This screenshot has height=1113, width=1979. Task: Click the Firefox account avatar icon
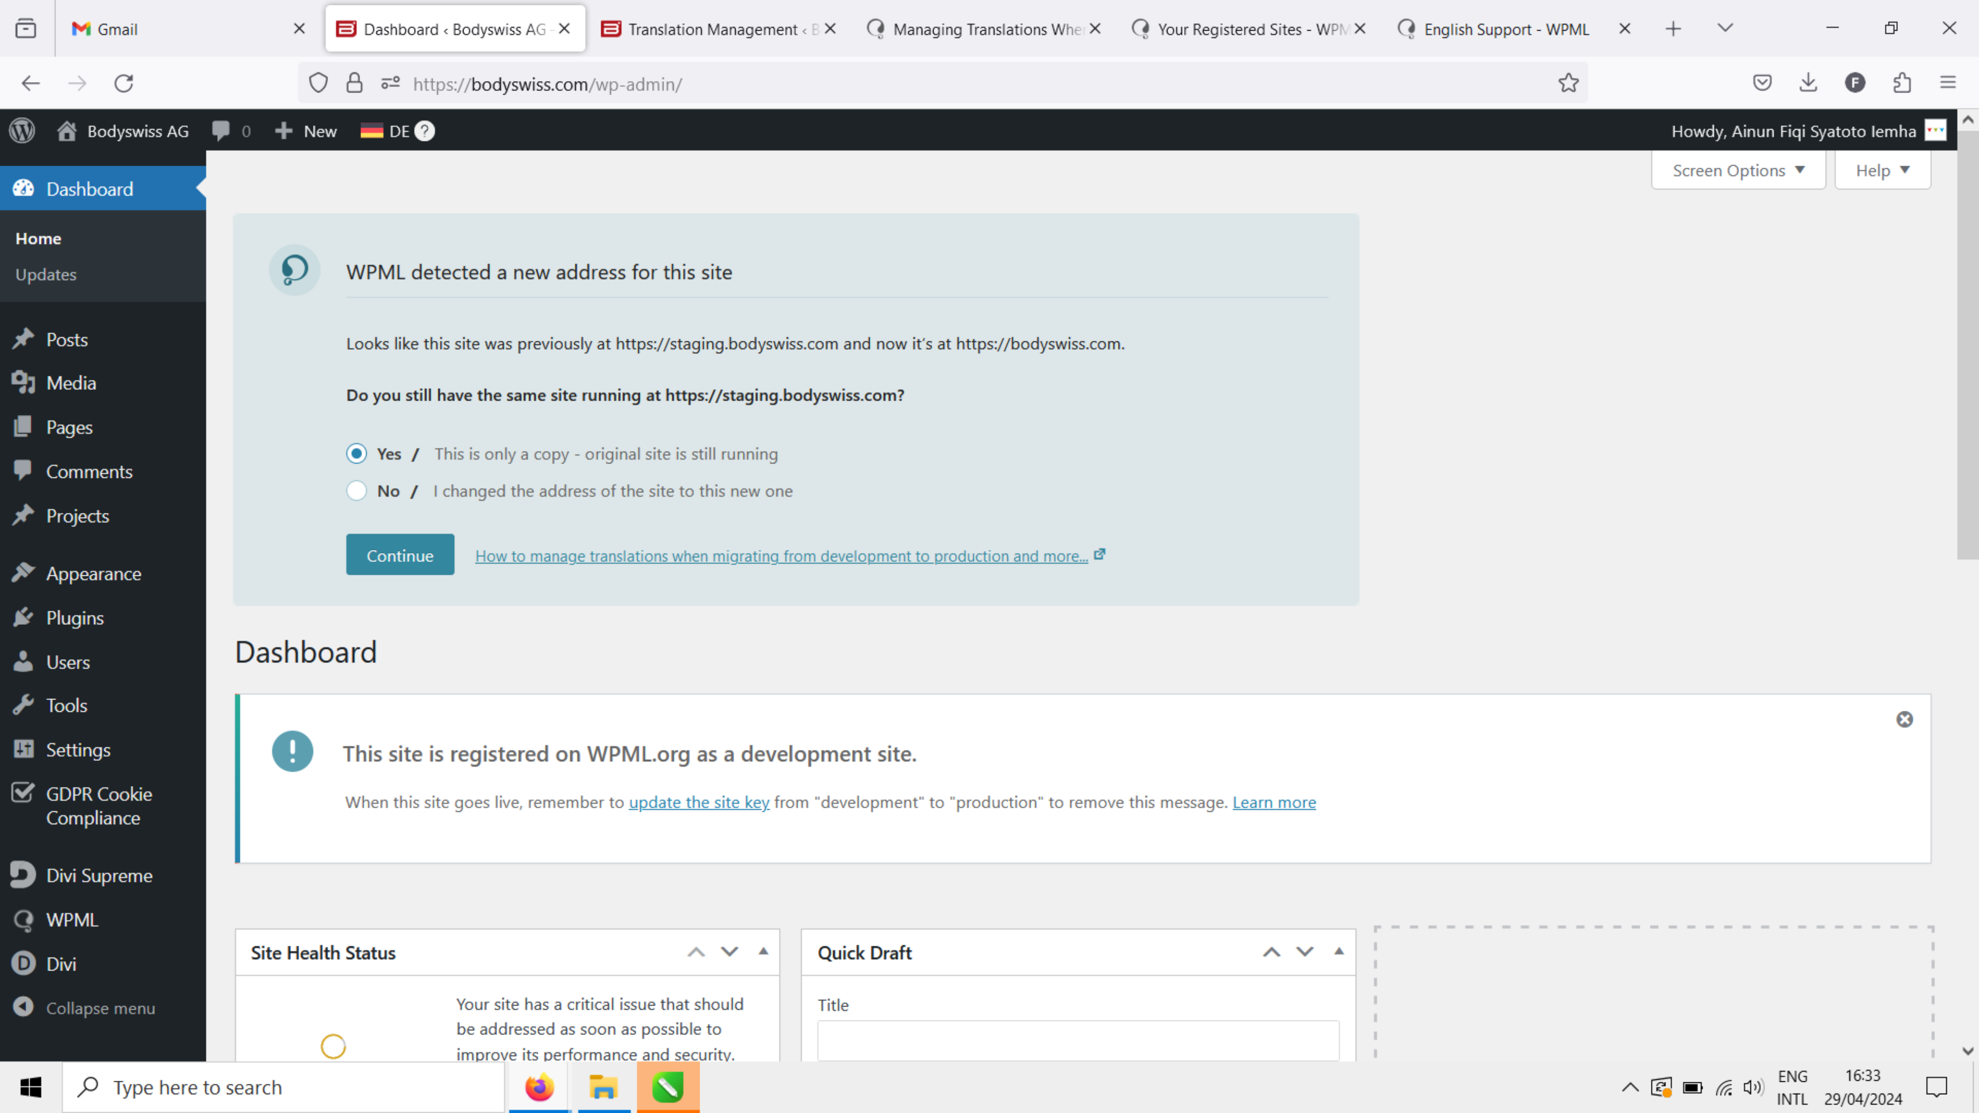(1854, 83)
